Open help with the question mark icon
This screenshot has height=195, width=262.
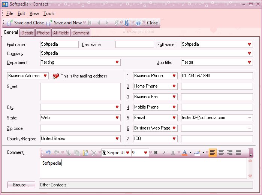tap(138, 23)
